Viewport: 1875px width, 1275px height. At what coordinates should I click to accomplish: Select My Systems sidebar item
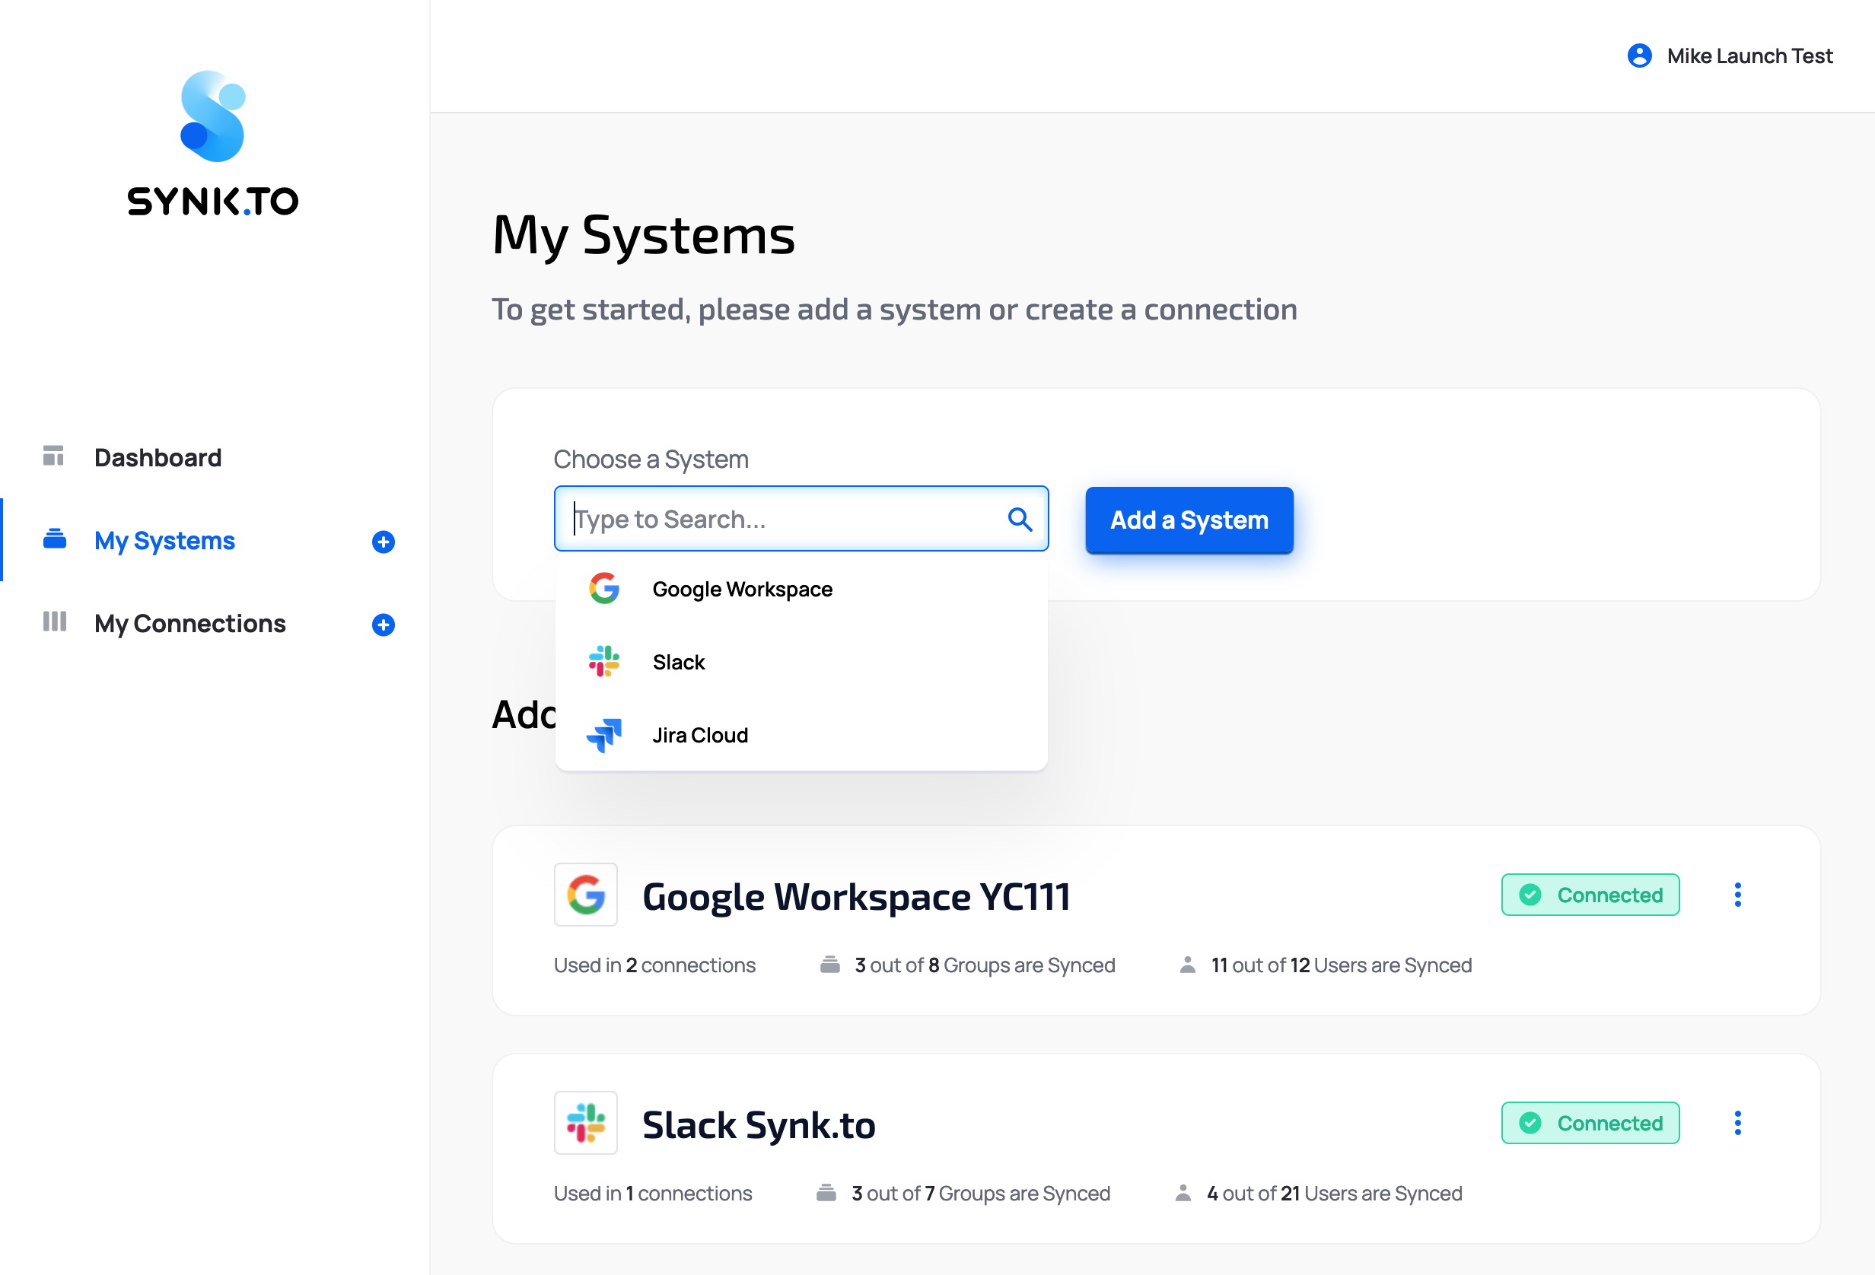(164, 540)
